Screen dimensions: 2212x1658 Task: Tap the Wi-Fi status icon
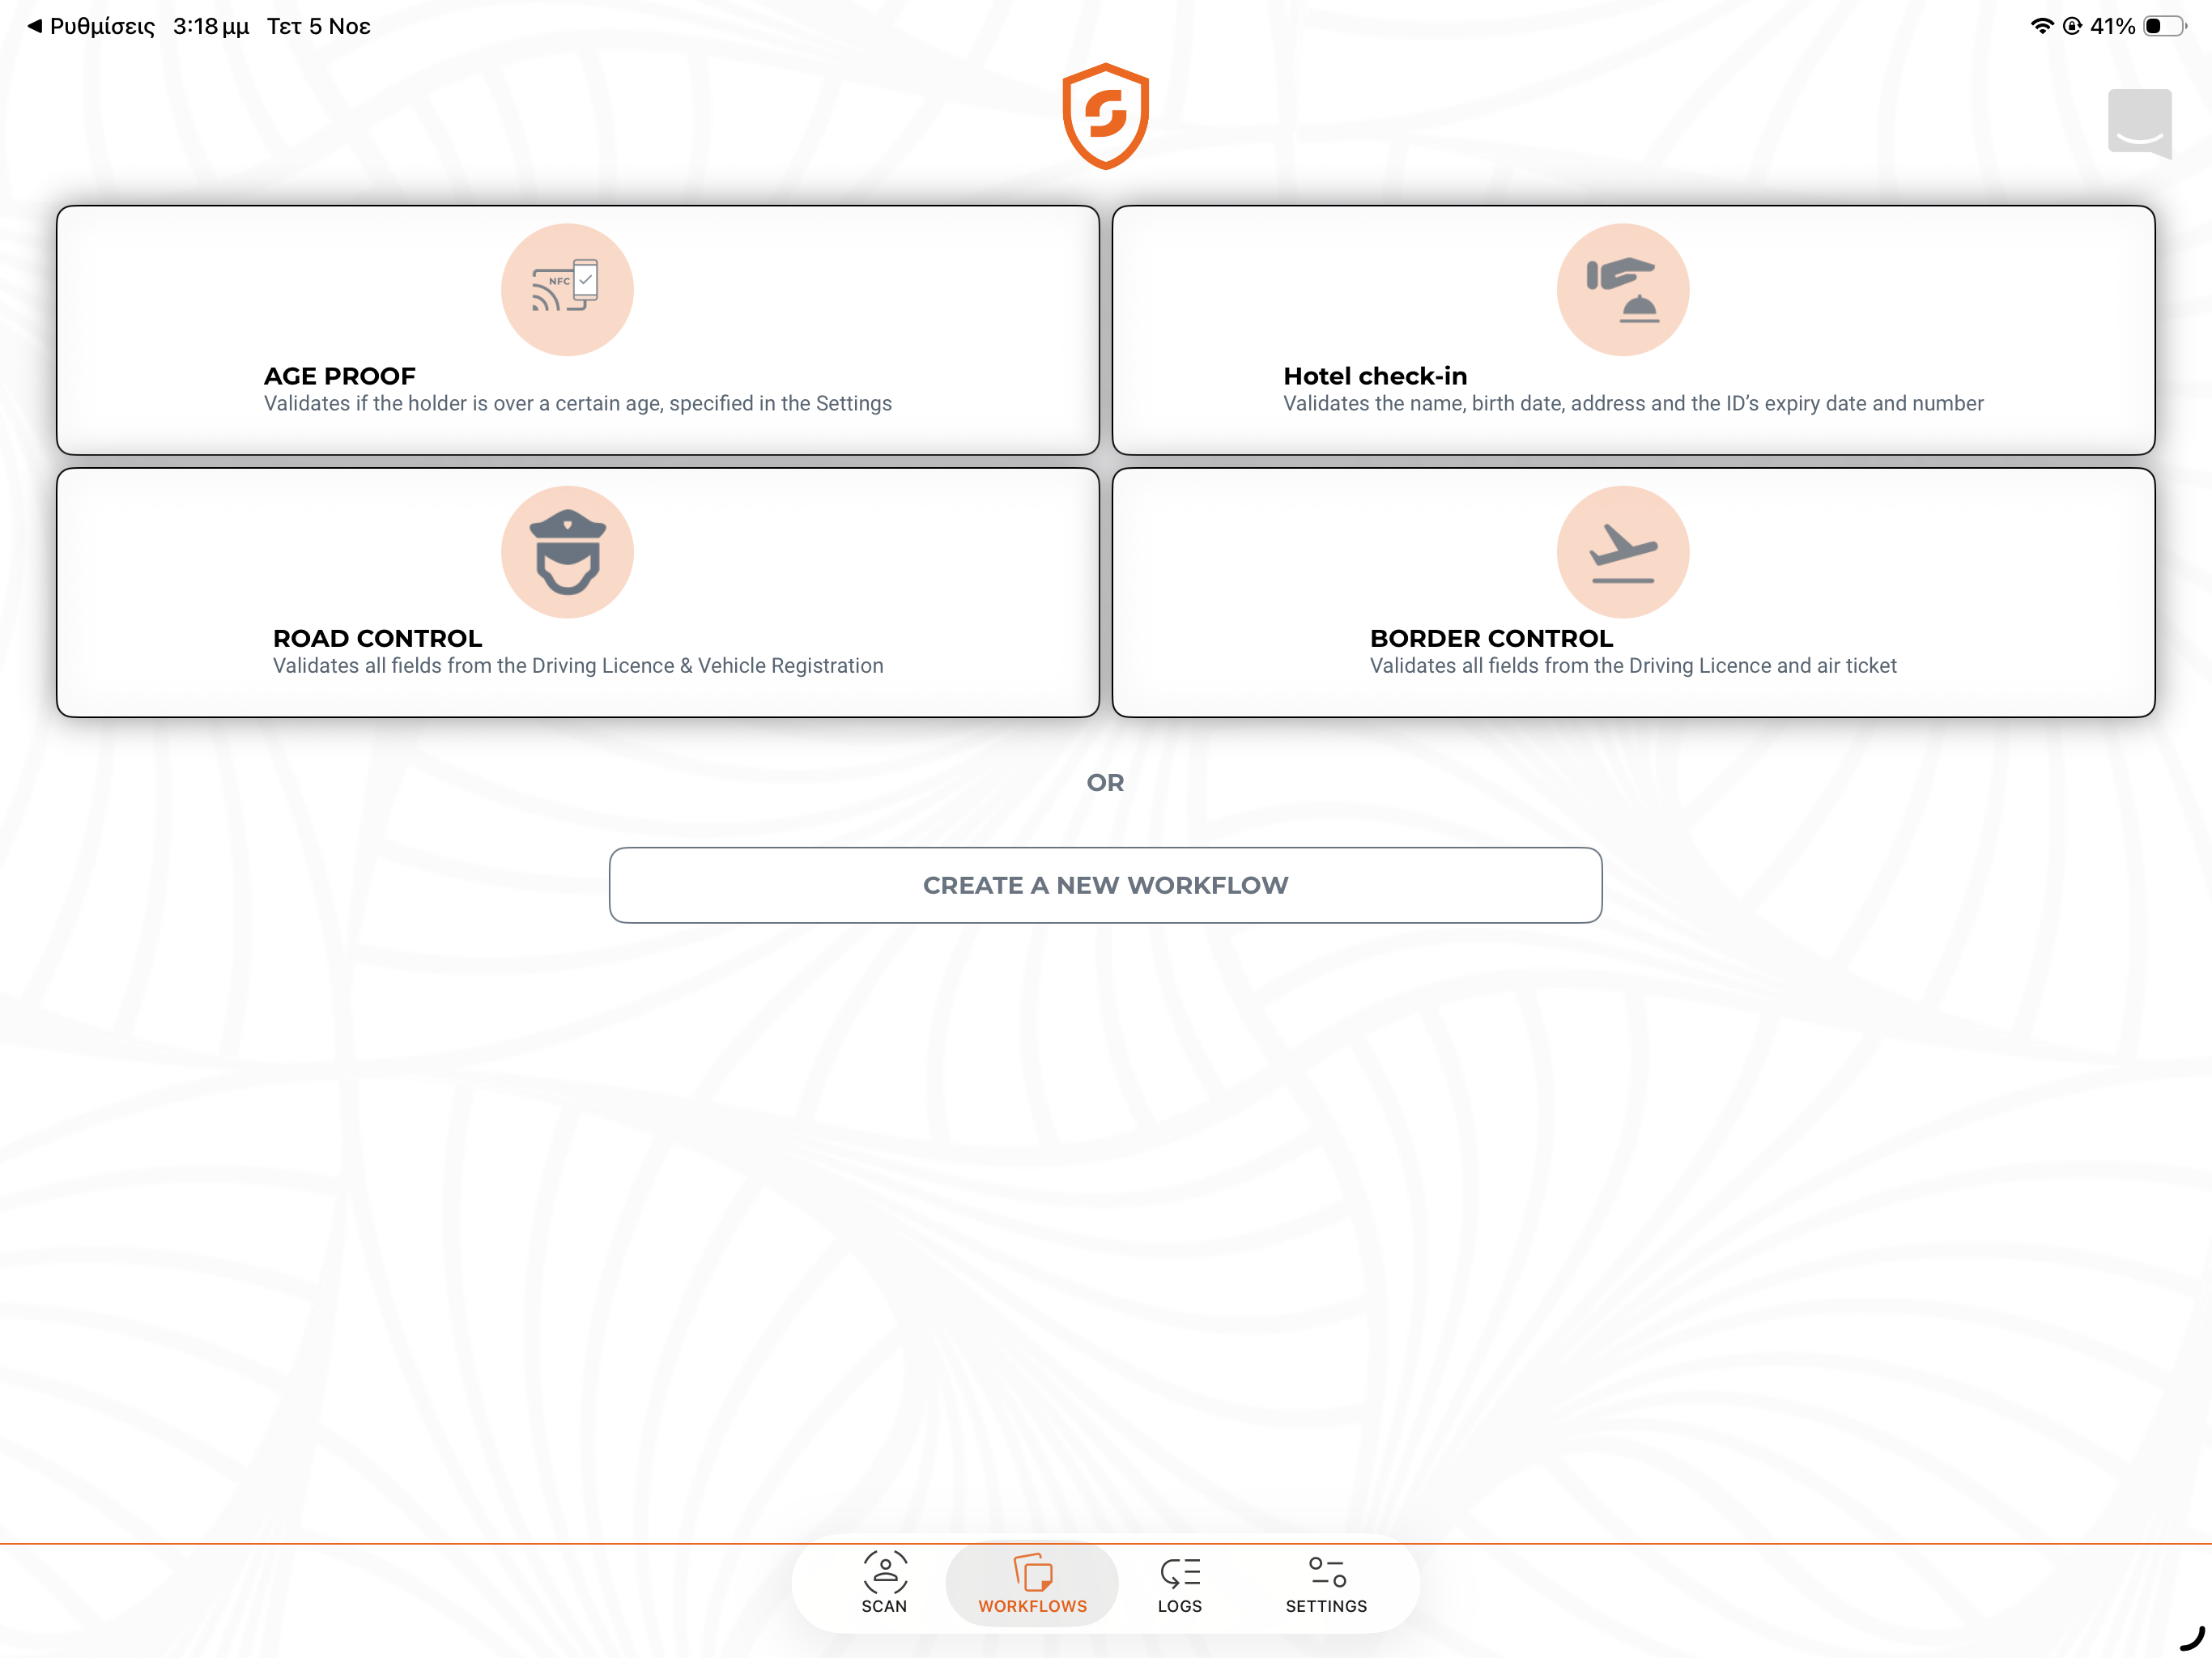(2042, 26)
